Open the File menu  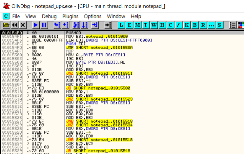pyautogui.click(x=16, y=16)
